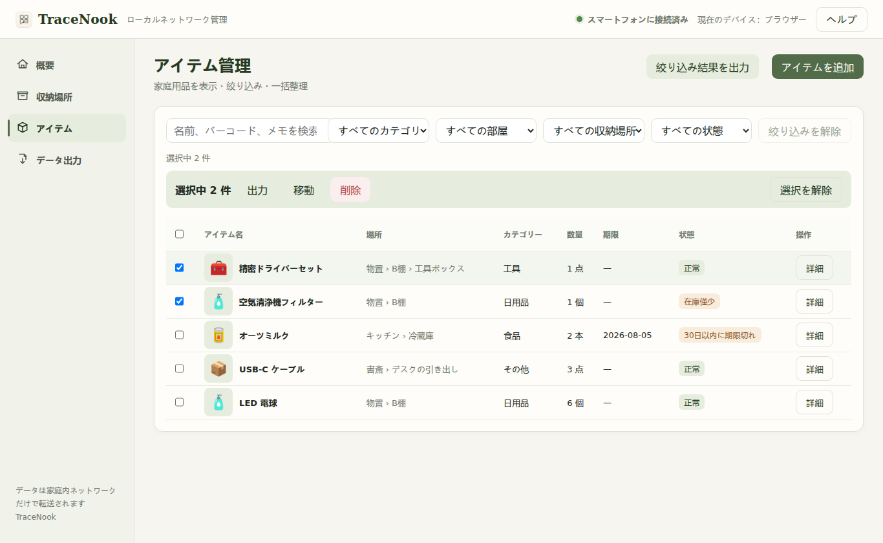Open the すべての状態 dropdown
This screenshot has height=543, width=883.
click(701, 131)
